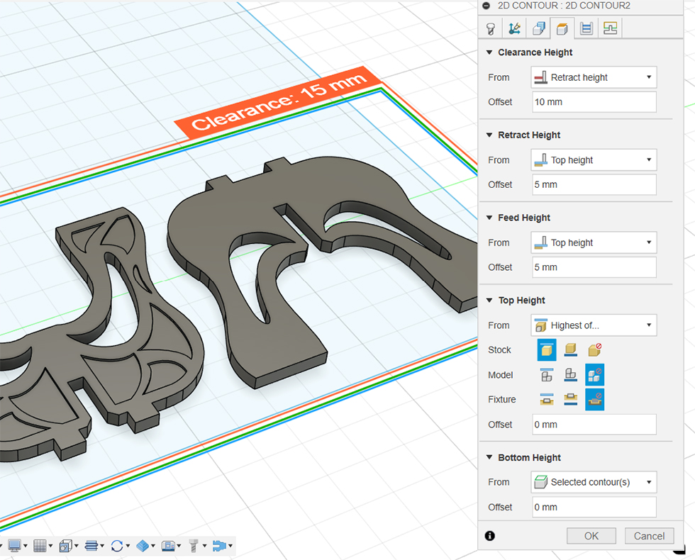This screenshot has width=695, height=560.
Task: Switch to the Geometry tab
Action: coord(538,29)
